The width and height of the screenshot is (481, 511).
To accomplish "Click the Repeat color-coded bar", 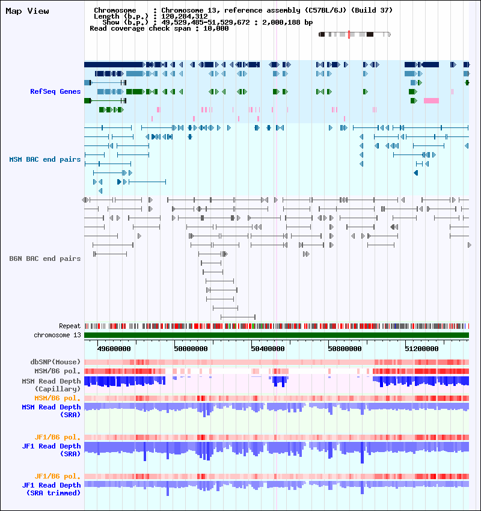I will [x=277, y=326].
